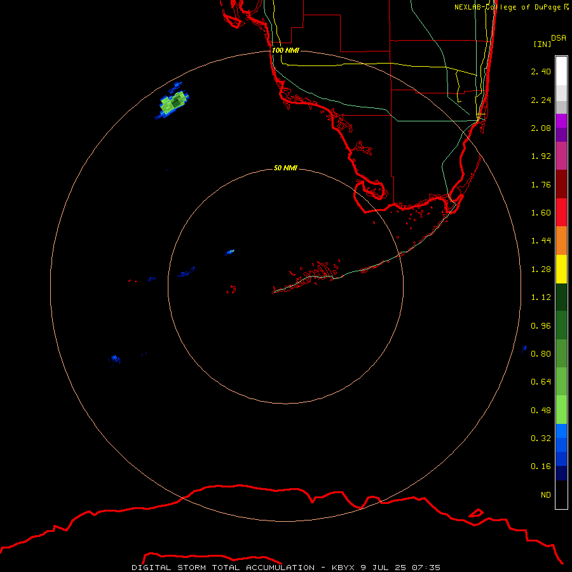Click the orange swatch in the legend bar
This screenshot has width=572, height=572.
pos(561,240)
